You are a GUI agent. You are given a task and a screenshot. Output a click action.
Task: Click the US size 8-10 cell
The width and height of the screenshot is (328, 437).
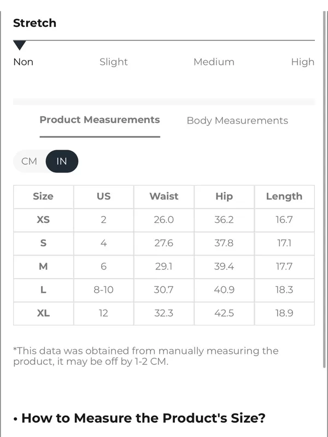[103, 290]
